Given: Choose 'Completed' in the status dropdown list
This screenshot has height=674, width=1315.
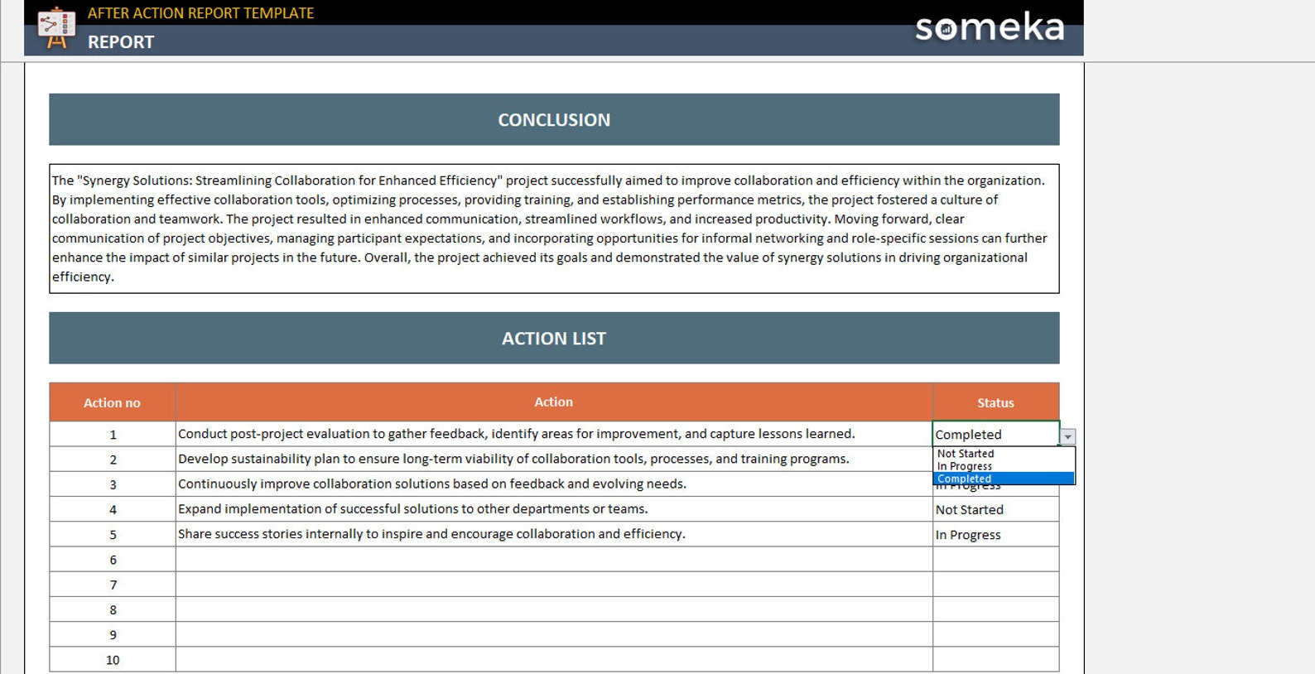Looking at the screenshot, I should (x=1004, y=479).
